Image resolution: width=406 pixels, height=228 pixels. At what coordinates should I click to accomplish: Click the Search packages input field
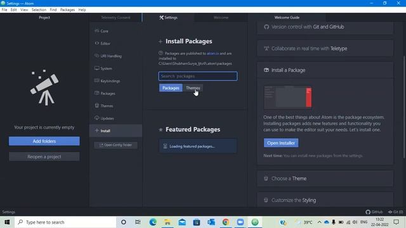click(198, 76)
